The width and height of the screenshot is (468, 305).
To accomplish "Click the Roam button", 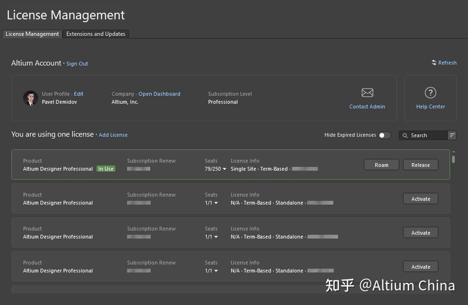I will click(x=381, y=165).
